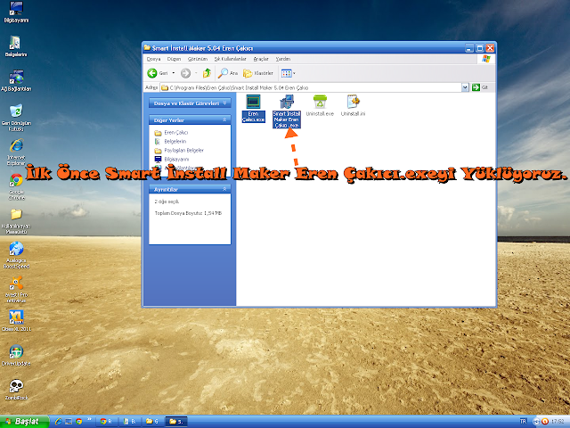Open Geri Dönüşüm Kutusu recycle bin
The width and height of the screenshot is (570, 428).
click(16, 118)
